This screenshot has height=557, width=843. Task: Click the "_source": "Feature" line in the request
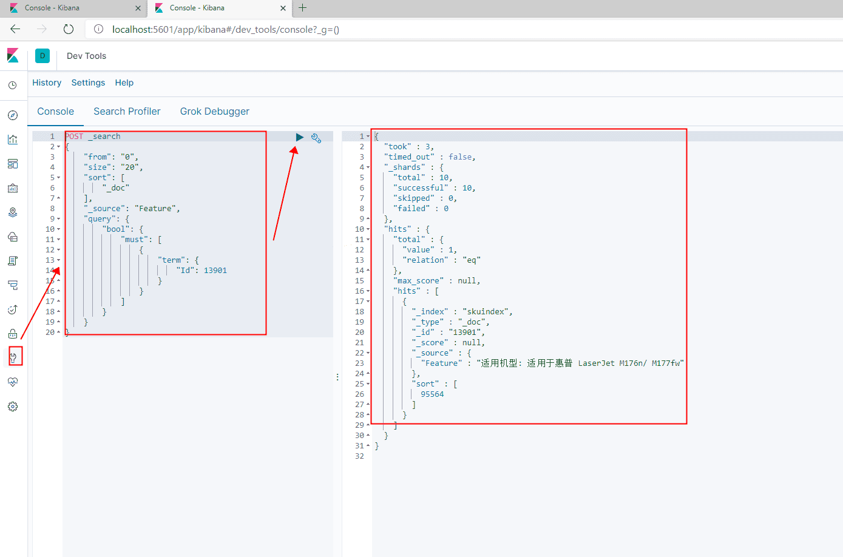pyautogui.click(x=132, y=209)
